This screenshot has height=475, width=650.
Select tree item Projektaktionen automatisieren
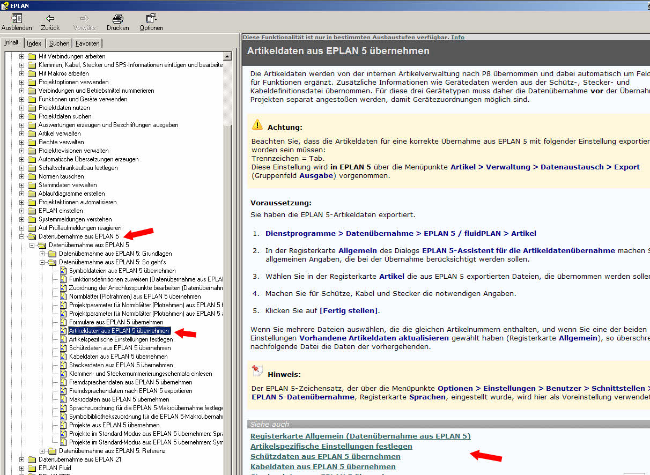[78, 202]
